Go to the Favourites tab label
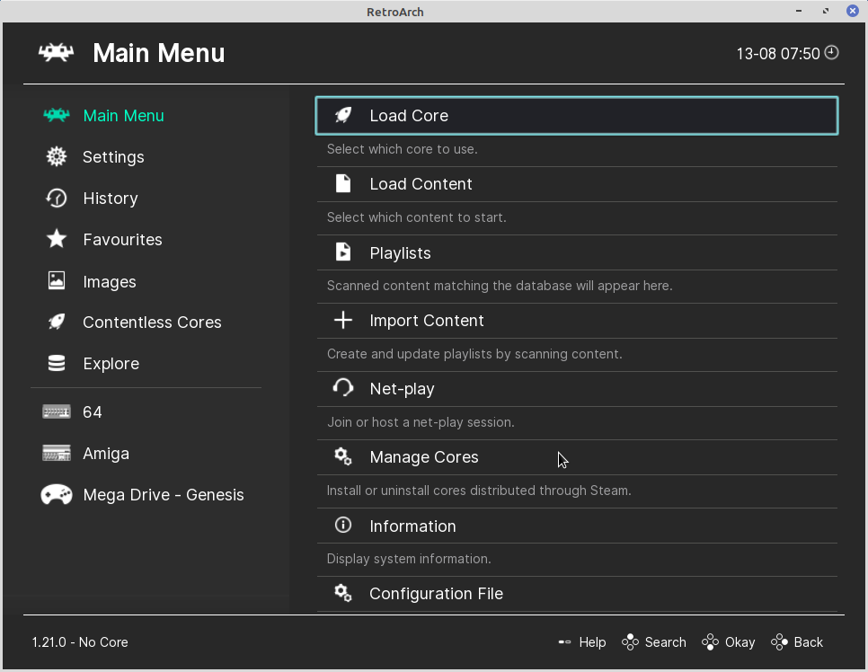Viewport: 868px width, 672px height. click(x=123, y=240)
